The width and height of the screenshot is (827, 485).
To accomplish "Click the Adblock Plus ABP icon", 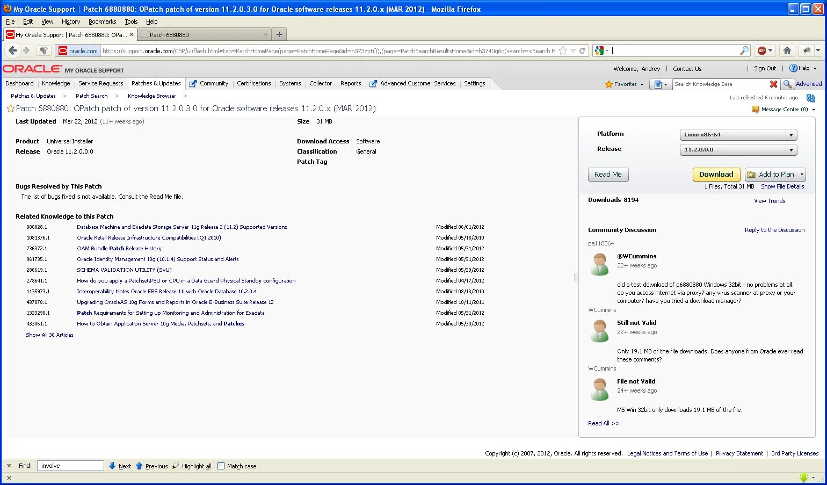I will [x=761, y=50].
